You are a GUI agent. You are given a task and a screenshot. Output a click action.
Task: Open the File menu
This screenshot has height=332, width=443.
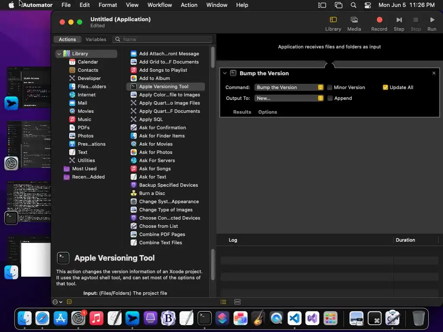tap(66, 5)
